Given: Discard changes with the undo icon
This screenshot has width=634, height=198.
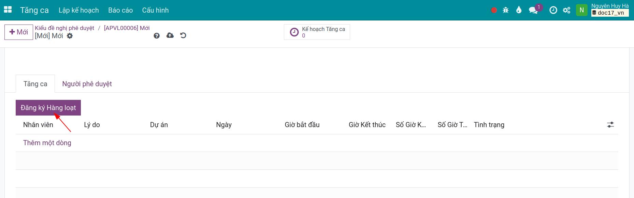Looking at the screenshot, I should [x=183, y=35].
